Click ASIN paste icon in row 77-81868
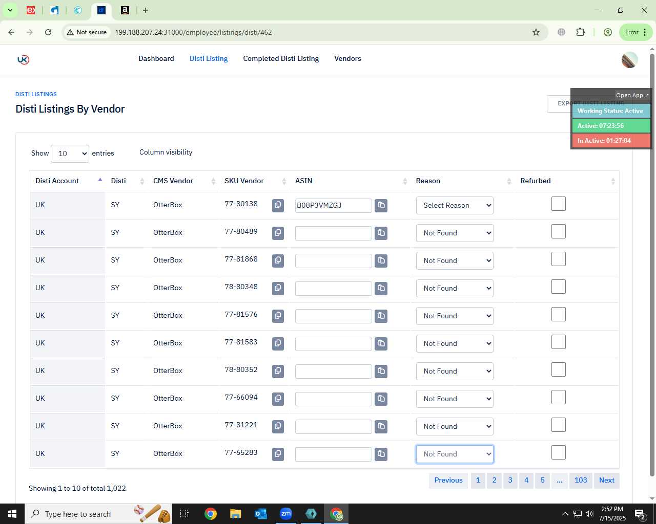 (381, 260)
